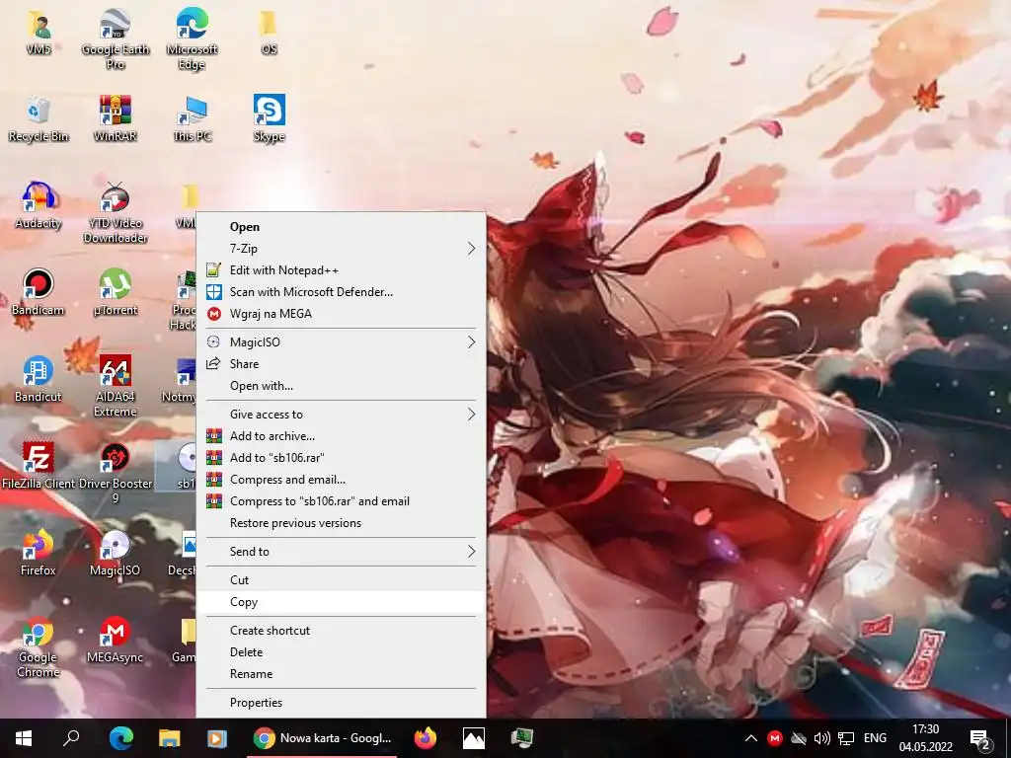Launch Edge from the taskbar
This screenshot has width=1011, height=758.
pyautogui.click(x=120, y=738)
